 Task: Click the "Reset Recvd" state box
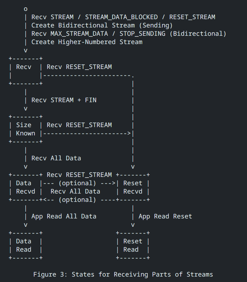(x=133, y=187)
